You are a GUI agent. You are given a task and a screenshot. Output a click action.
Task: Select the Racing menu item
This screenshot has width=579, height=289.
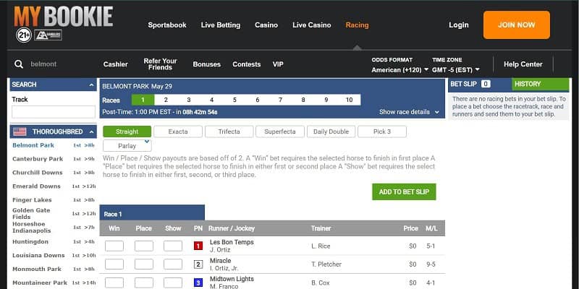(x=357, y=25)
